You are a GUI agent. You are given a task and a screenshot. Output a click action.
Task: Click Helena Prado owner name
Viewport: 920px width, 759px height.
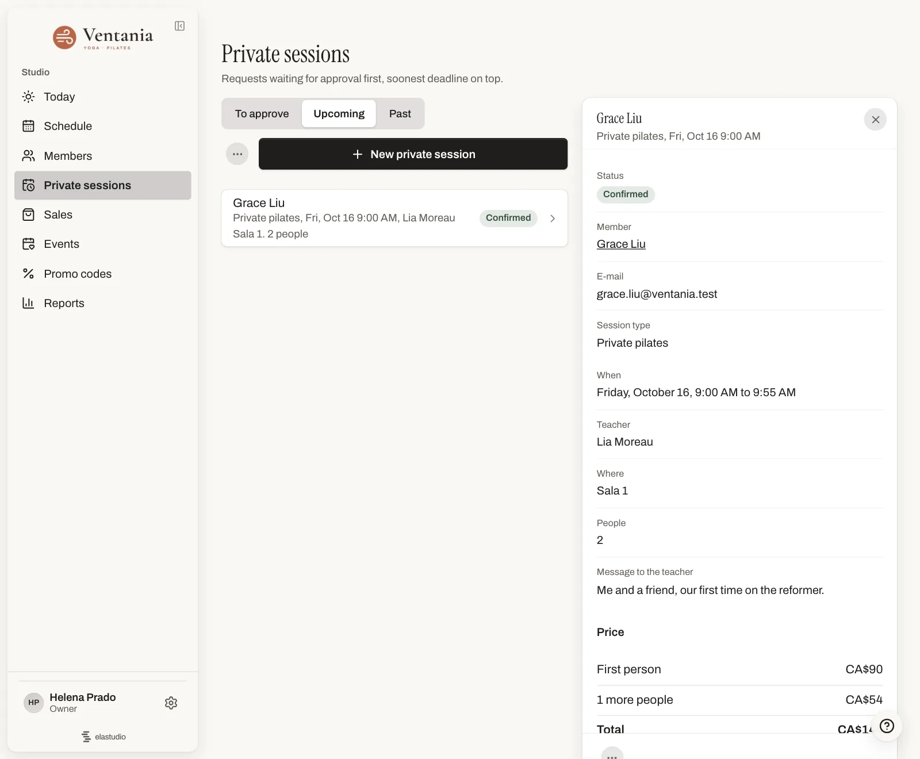(82, 697)
